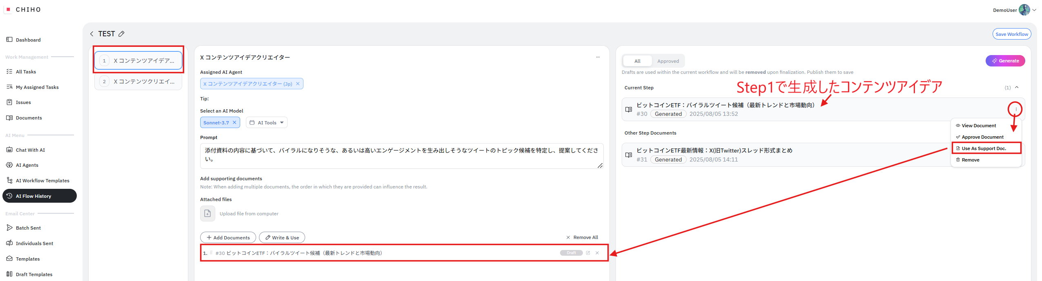
Task: Switch to the Approved tab
Action: point(668,61)
